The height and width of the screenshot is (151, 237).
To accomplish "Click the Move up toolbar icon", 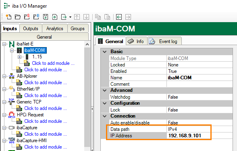I will pyautogui.click(x=77, y=17).
